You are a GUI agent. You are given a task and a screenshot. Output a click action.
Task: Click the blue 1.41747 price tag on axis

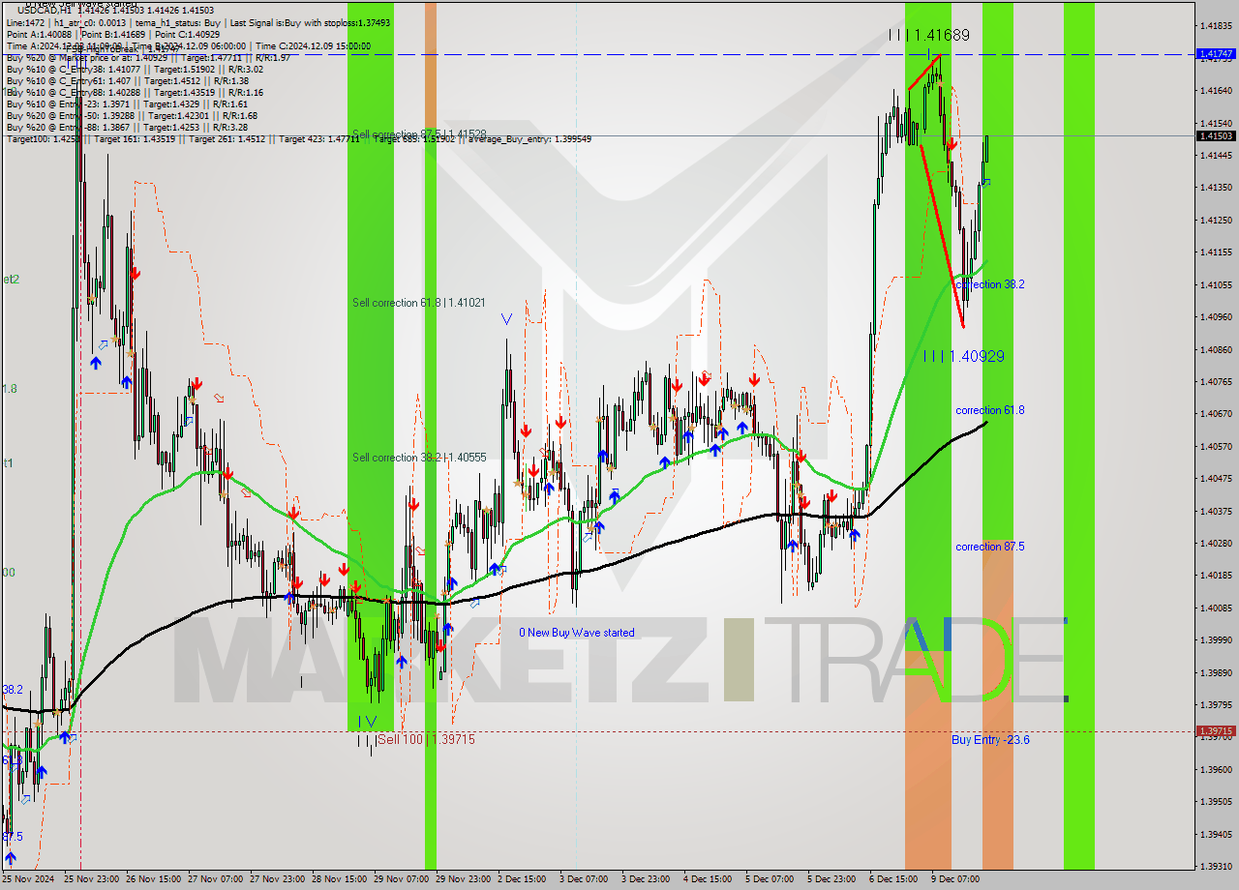pyautogui.click(x=1216, y=54)
